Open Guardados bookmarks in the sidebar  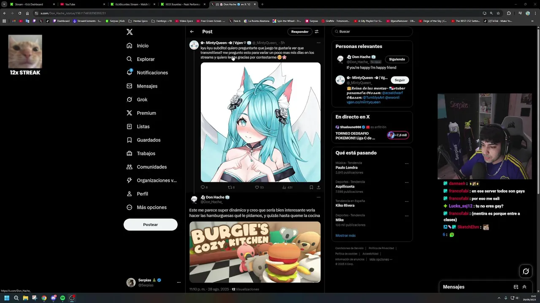click(143, 140)
